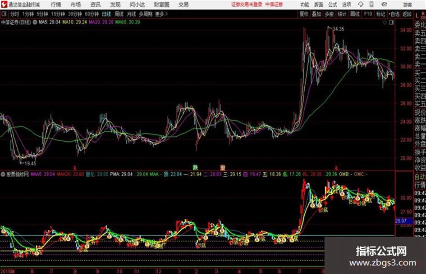Expand the round dropdown beside 中信证券(日线)
Image resolution: width=426 pixels, height=274 pixels.
point(35,22)
